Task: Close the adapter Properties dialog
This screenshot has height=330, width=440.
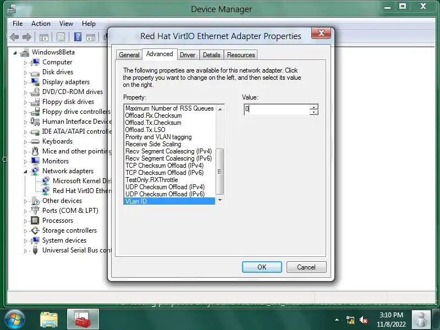Action: point(321,34)
